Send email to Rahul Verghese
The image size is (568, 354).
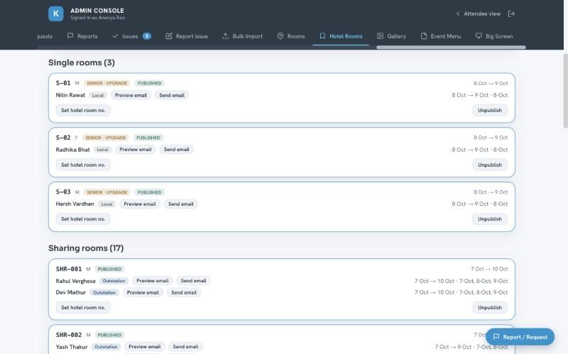point(193,281)
